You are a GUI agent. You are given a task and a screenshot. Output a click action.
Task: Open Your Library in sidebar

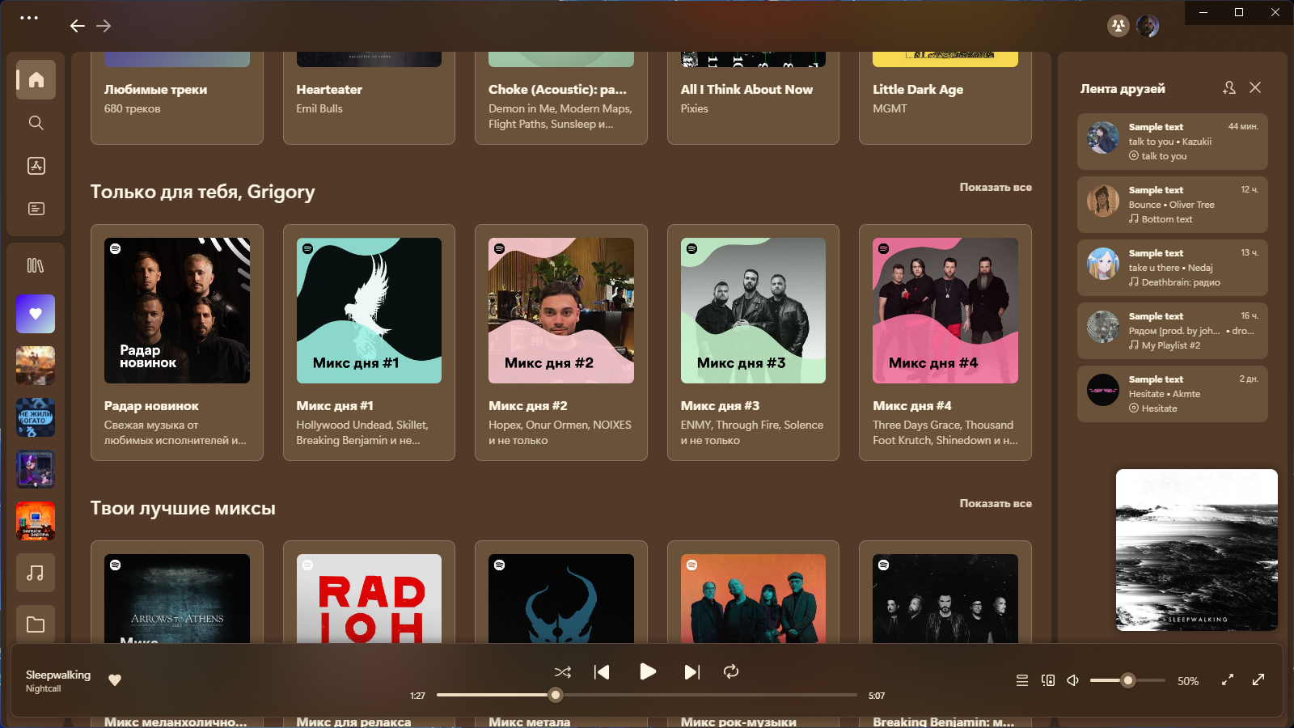click(36, 265)
